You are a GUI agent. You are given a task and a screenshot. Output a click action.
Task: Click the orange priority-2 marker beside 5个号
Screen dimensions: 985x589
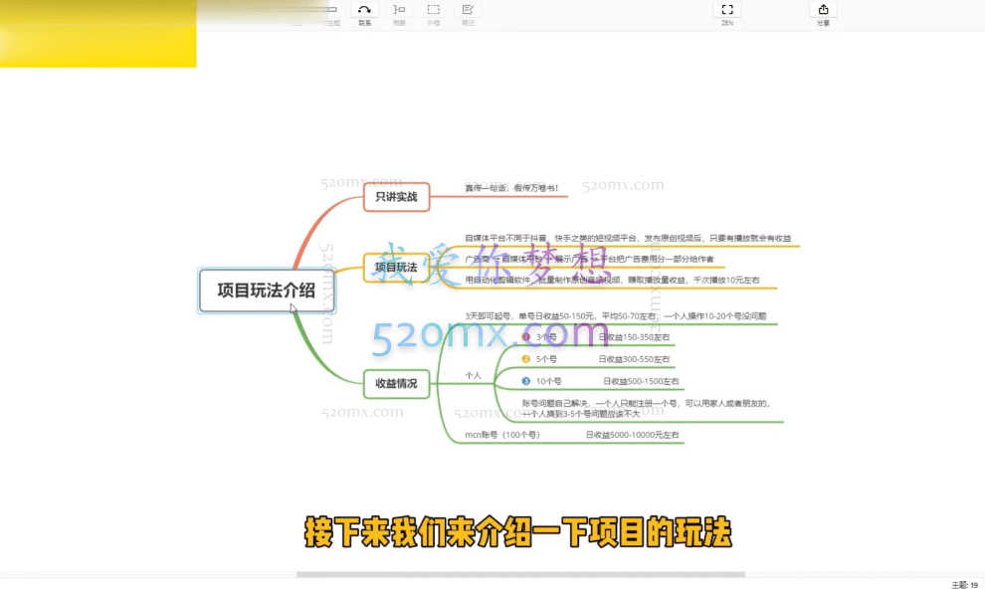click(x=526, y=358)
